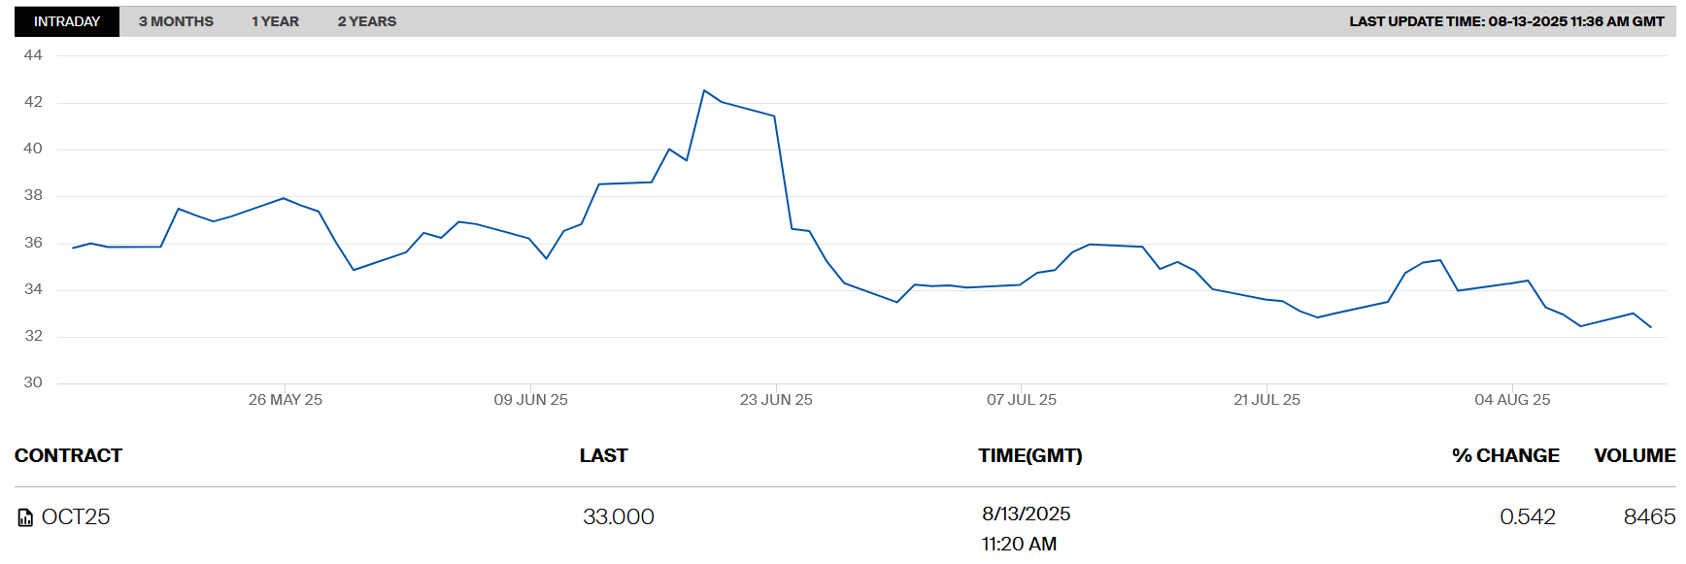Click the 0.542 percent change value
Screen dimensions: 1686x564
pyautogui.click(x=1527, y=516)
